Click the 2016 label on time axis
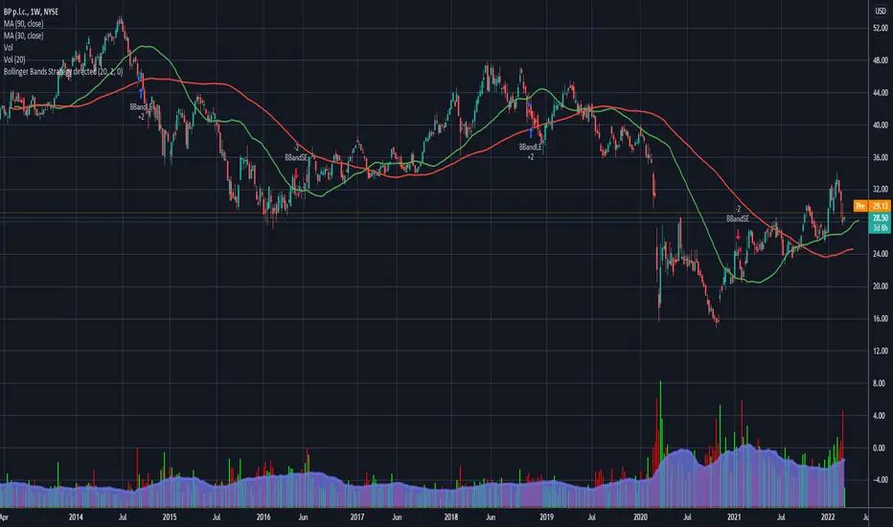 [x=263, y=517]
